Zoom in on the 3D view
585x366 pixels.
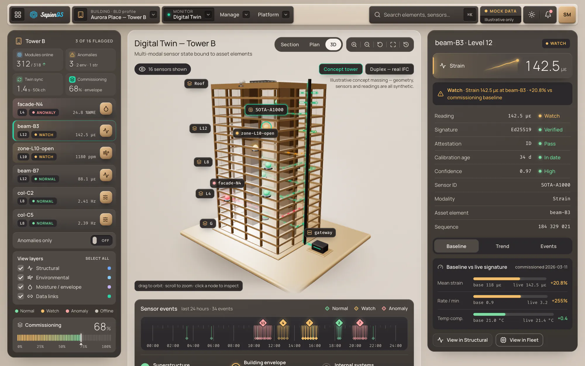tap(354, 45)
